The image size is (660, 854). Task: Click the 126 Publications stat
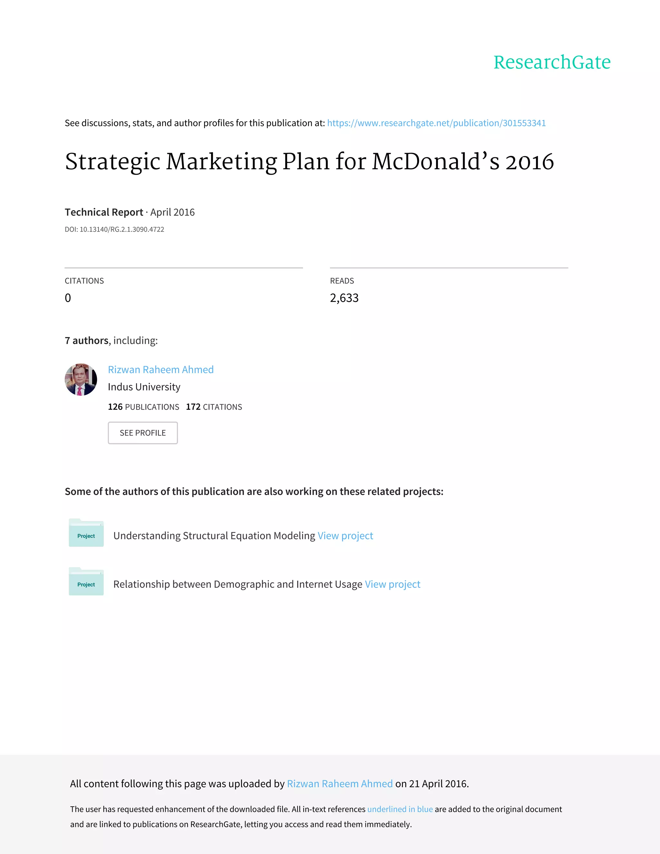143,407
